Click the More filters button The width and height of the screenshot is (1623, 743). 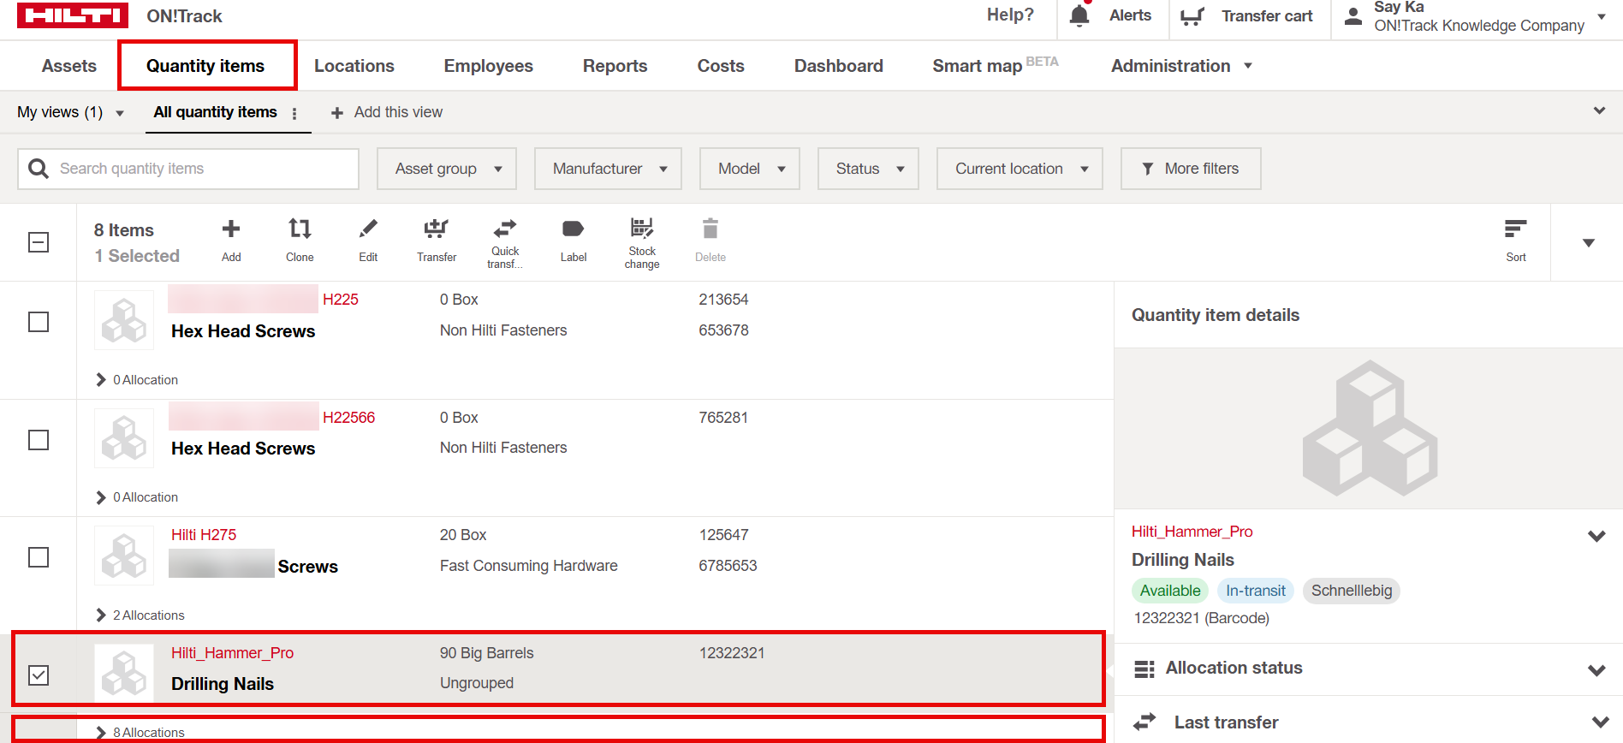(x=1190, y=169)
